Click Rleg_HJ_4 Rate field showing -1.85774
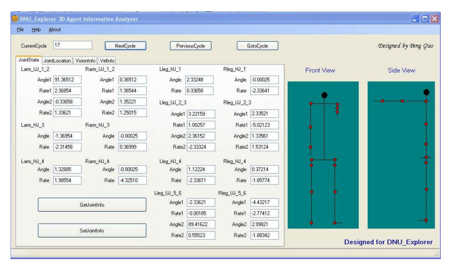Image resolution: width=449 pixels, height=268 pixels. pyautogui.click(x=265, y=181)
